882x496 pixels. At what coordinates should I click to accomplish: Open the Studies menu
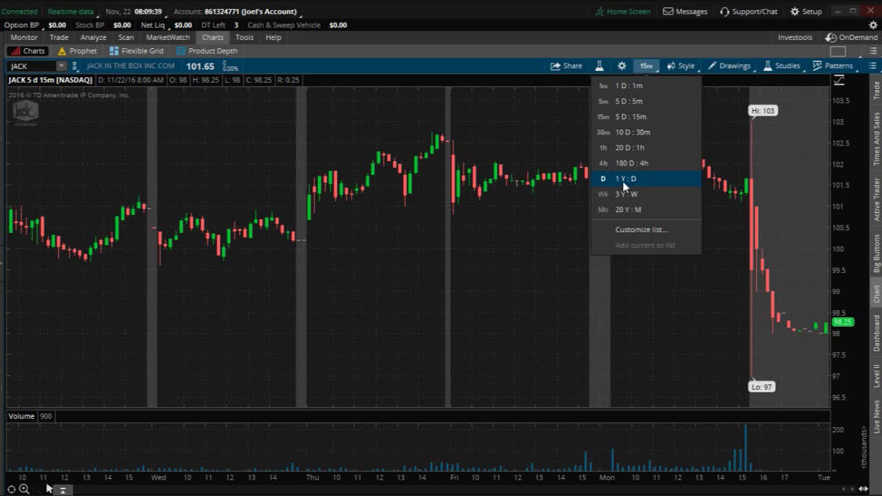click(781, 66)
